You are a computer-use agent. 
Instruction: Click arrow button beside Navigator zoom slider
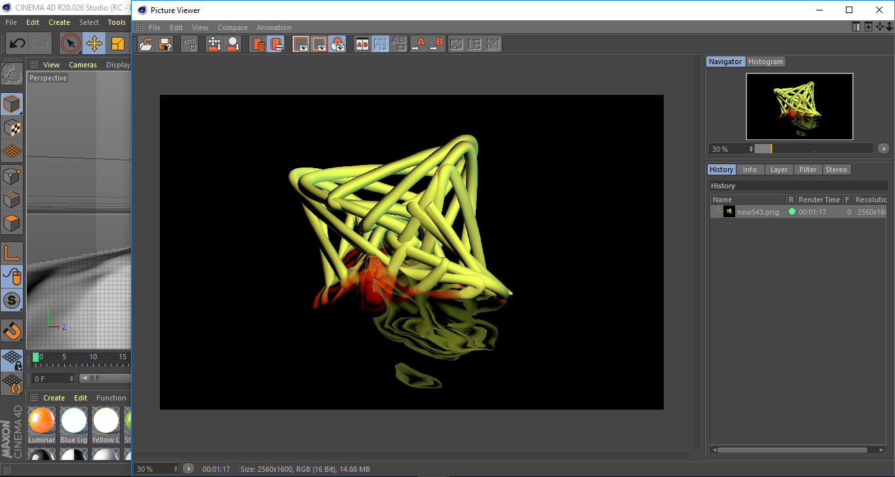coord(883,149)
